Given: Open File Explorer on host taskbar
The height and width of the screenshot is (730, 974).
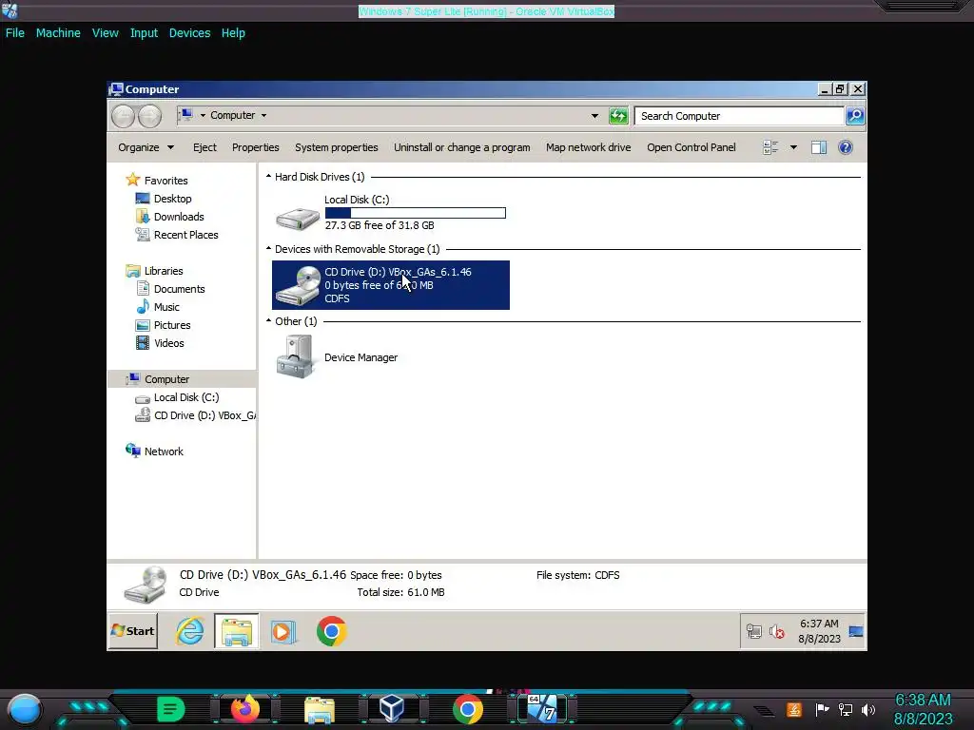Looking at the screenshot, I should (x=320, y=709).
